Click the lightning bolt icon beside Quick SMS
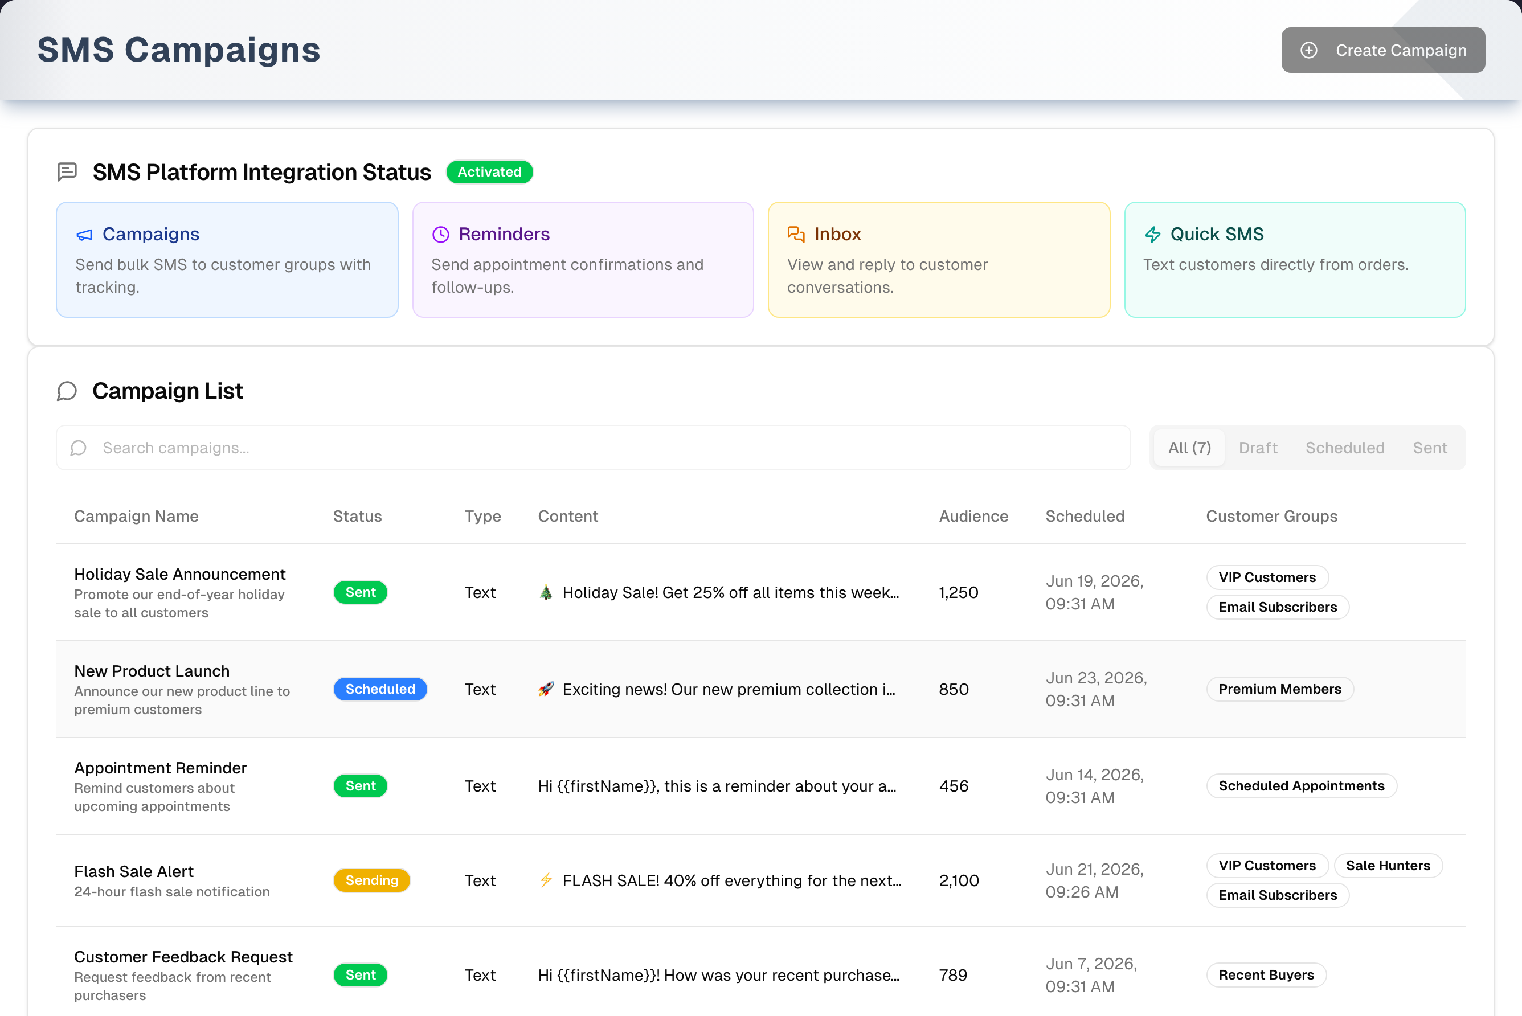This screenshot has height=1016, width=1522. coord(1153,235)
